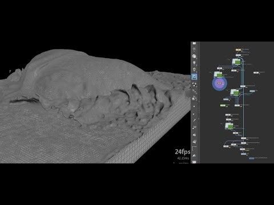
Task: Click the 24fps readout in viewport
Action: pyautogui.click(x=183, y=151)
